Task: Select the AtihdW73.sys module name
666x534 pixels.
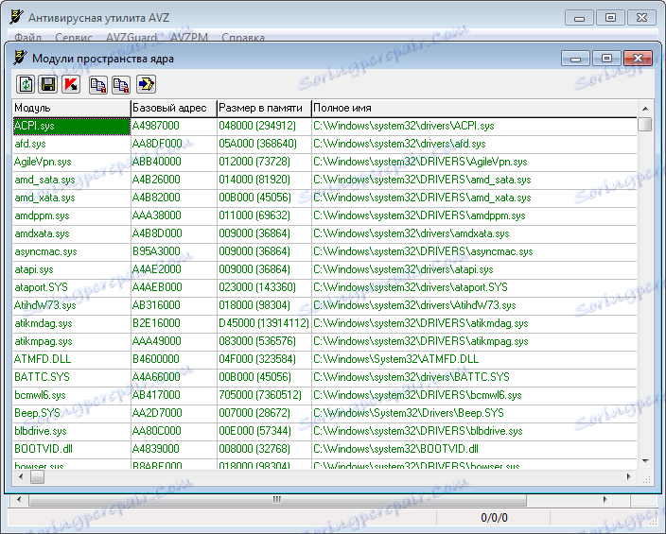Action: [x=44, y=305]
